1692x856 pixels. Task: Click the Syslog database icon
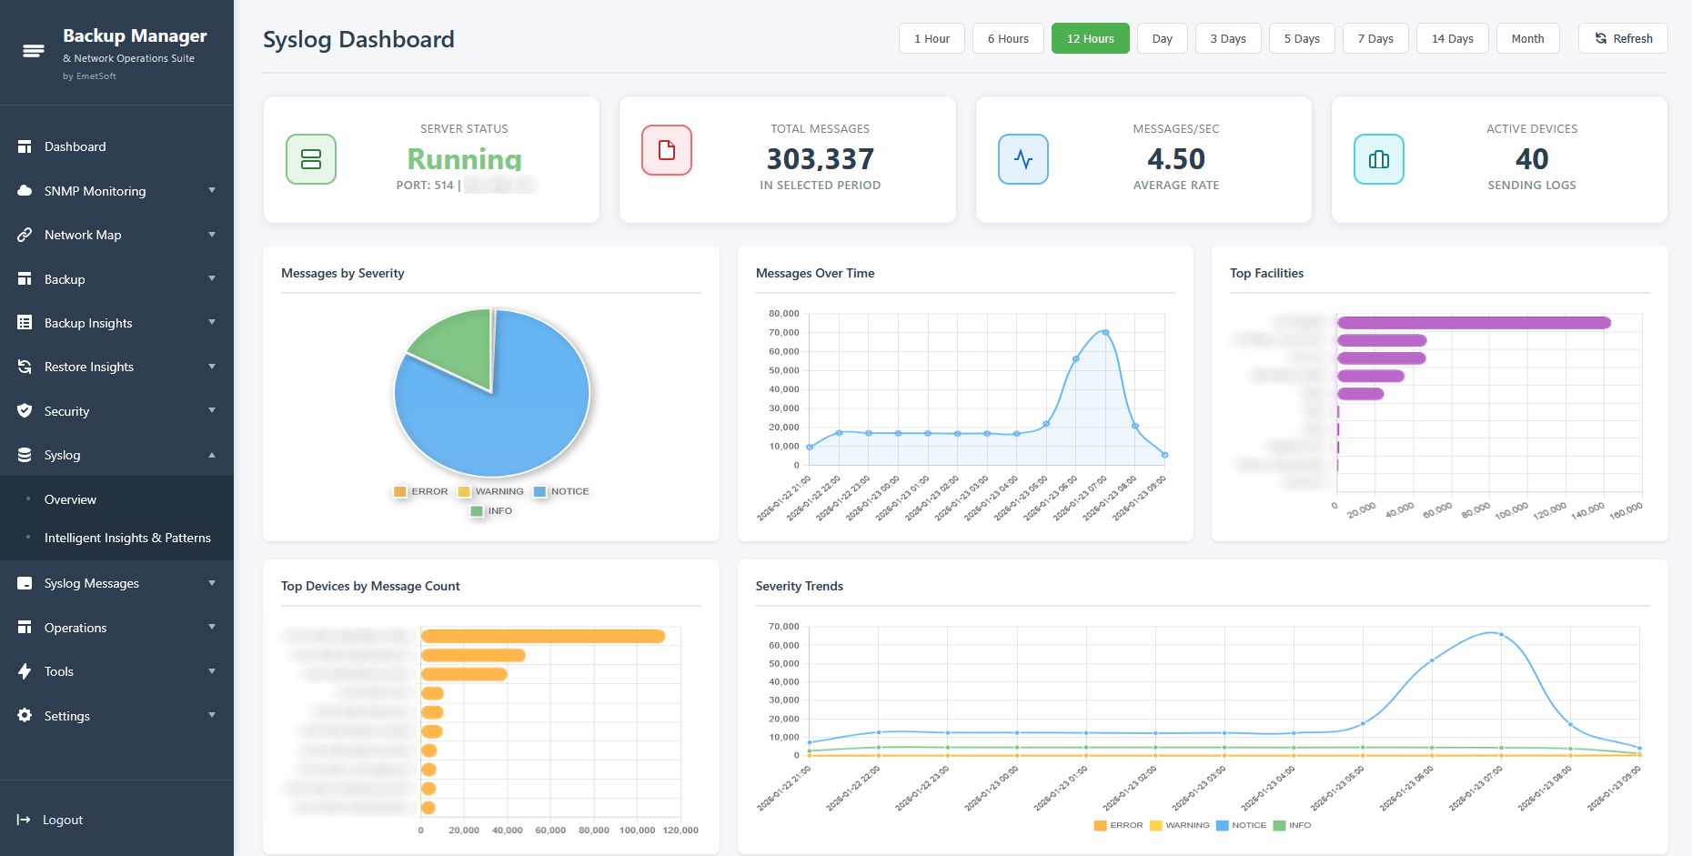pyautogui.click(x=25, y=455)
